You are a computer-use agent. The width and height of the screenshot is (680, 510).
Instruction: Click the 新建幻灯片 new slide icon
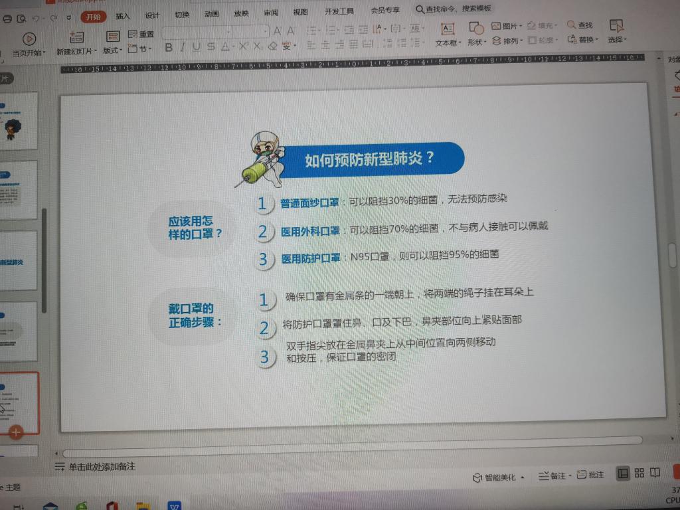[76, 38]
